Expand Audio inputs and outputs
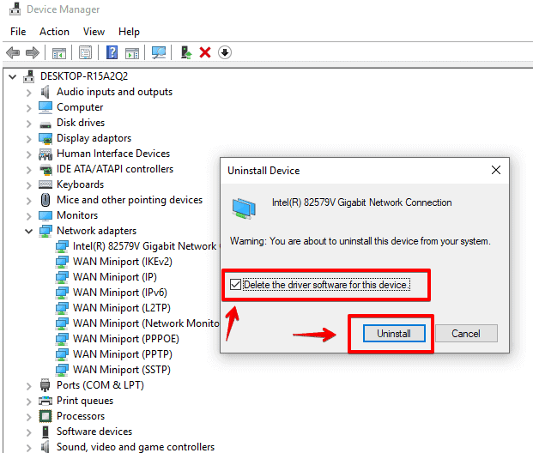Screen dimensions: 533x453 [x=29, y=93]
